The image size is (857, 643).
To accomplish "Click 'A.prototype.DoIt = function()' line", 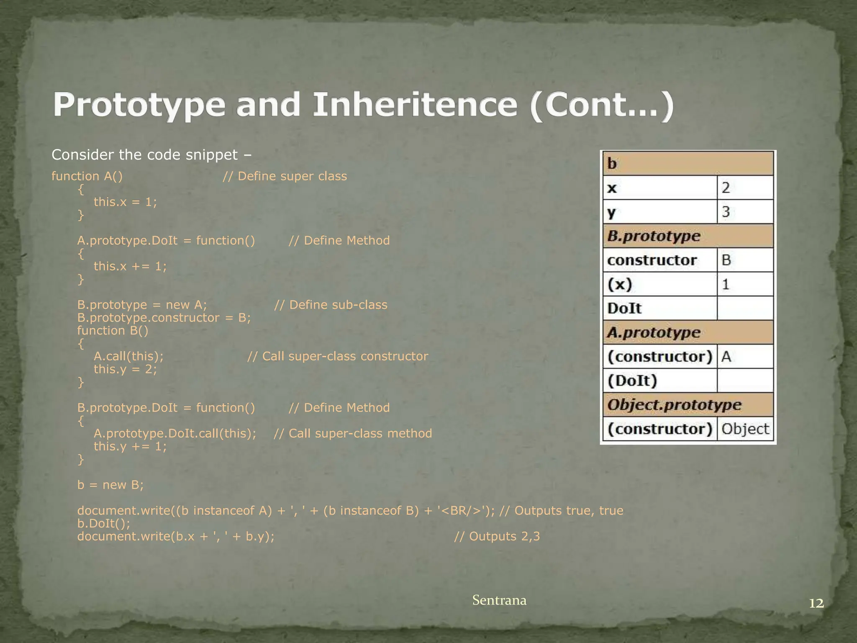I will coord(166,240).
